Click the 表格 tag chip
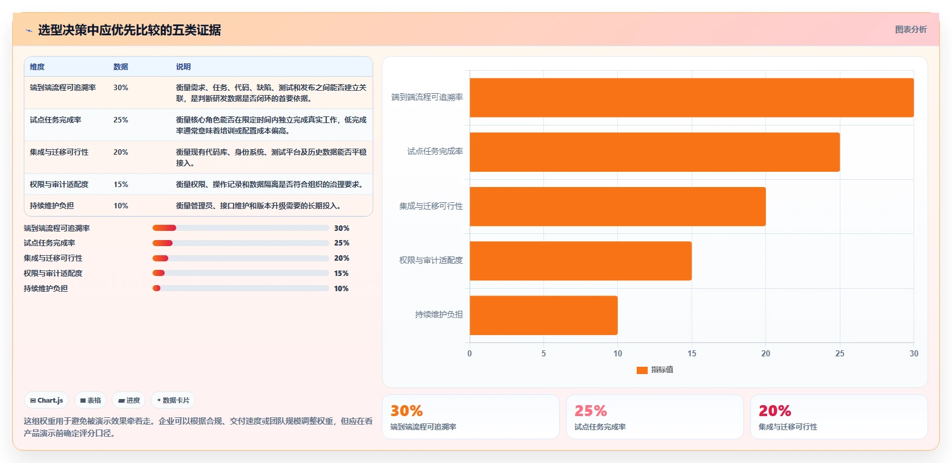 pyautogui.click(x=90, y=400)
